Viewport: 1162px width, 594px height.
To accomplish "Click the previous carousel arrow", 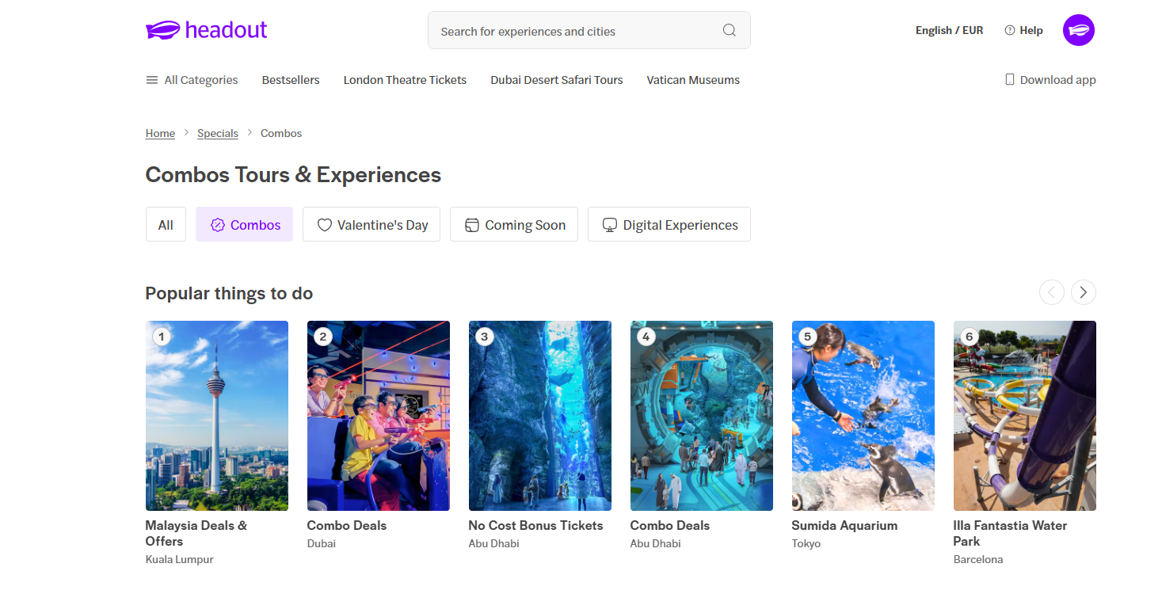I will 1051,292.
